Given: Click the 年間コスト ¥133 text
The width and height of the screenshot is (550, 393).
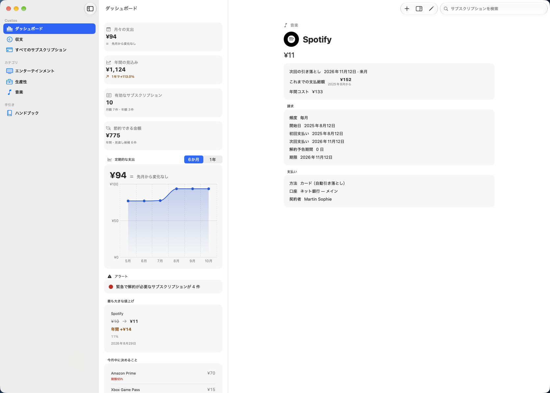Looking at the screenshot, I should coord(306,92).
